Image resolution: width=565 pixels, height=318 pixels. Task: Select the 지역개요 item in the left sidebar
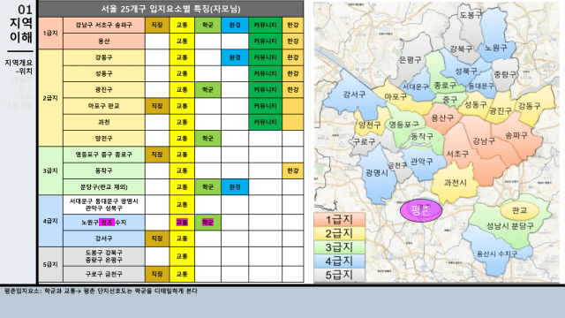click(x=19, y=63)
